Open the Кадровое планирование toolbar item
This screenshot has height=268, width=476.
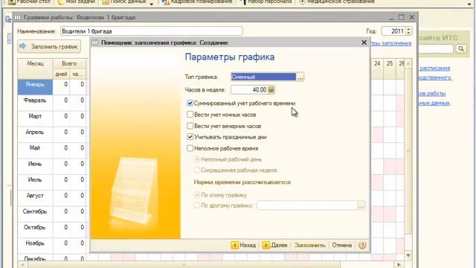(197, 1)
